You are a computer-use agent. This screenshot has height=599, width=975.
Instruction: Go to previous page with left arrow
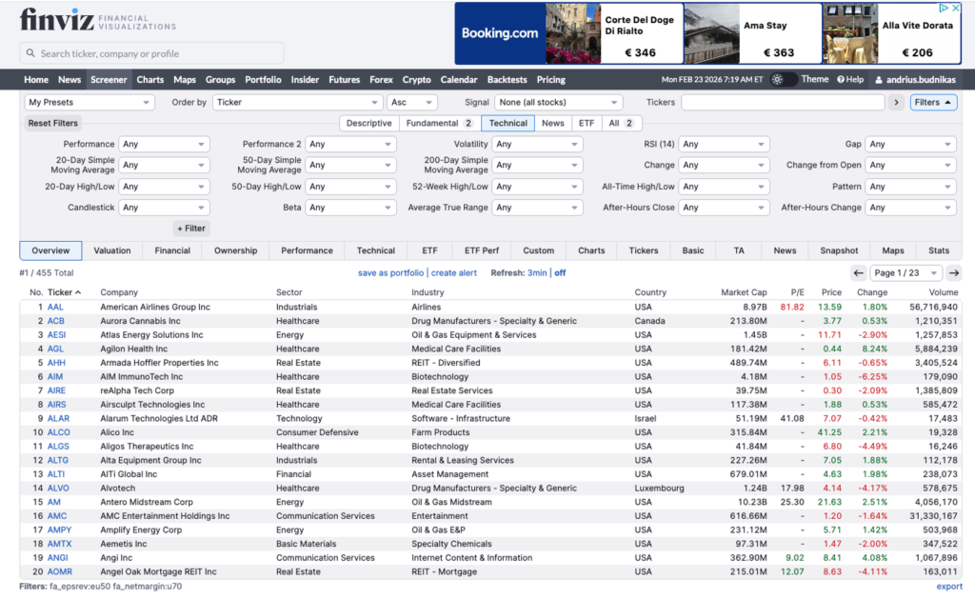(x=859, y=272)
